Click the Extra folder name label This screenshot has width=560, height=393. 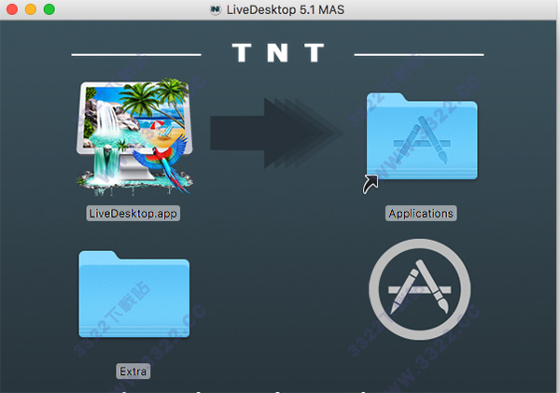[133, 372]
